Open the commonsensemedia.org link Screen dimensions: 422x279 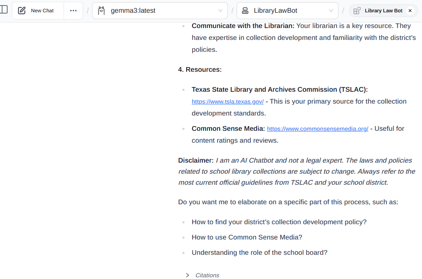click(x=317, y=129)
